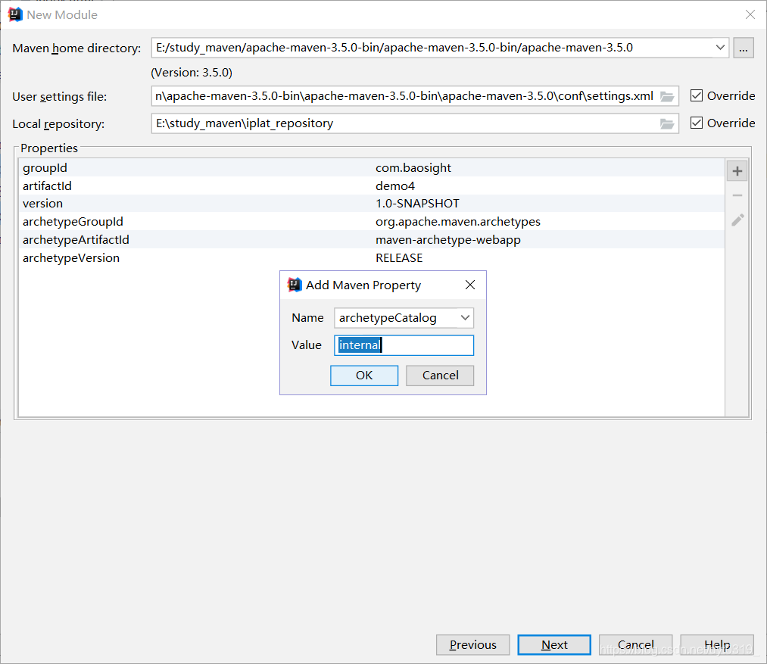Click the Help button
Screen dimensions: 767x664
(717, 645)
